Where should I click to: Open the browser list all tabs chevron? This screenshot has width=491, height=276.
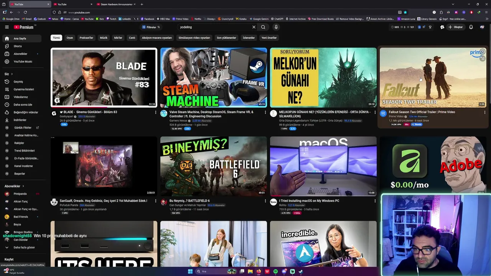click(x=453, y=4)
